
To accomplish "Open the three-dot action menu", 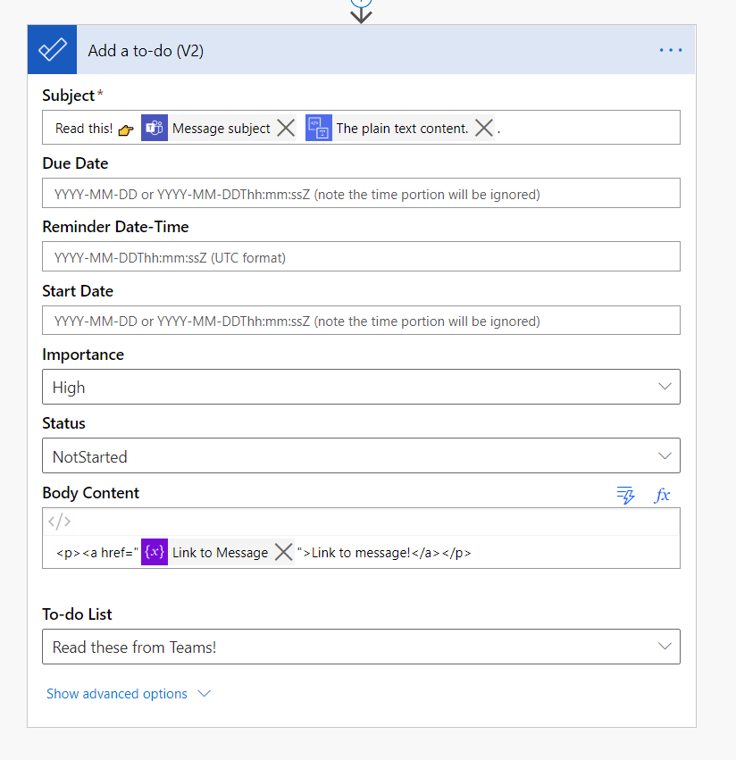I will pos(670,50).
